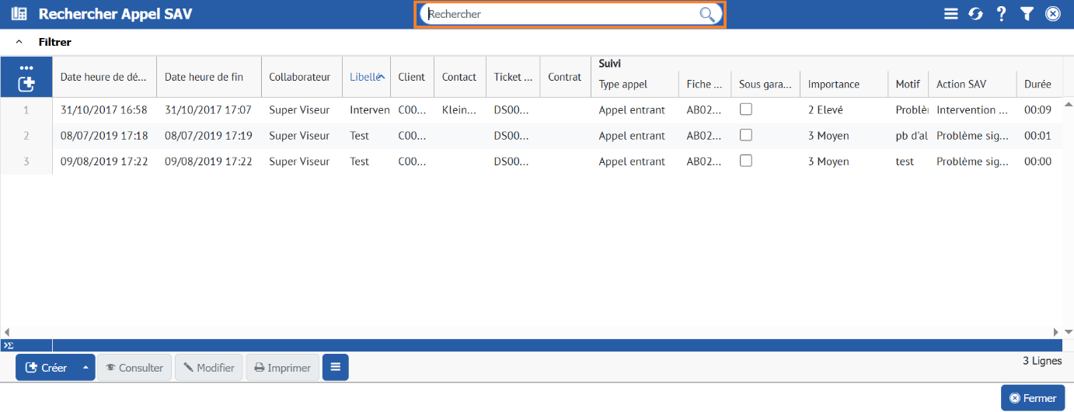Open help with the question mark icon
1074x412 pixels.
[x=1001, y=14]
